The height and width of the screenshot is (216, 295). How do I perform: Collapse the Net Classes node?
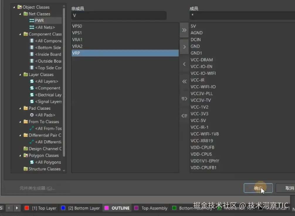20,14
